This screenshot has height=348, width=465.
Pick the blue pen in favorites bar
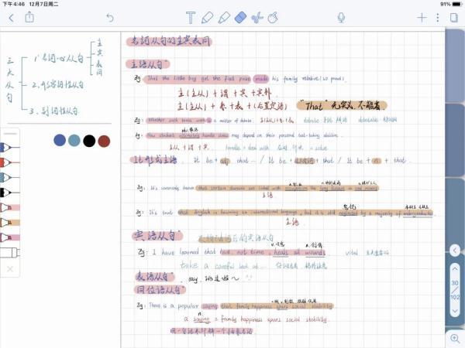[9, 148]
